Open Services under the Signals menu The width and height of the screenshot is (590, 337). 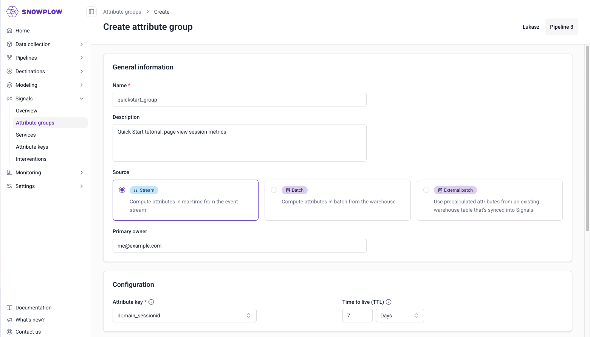click(x=25, y=135)
